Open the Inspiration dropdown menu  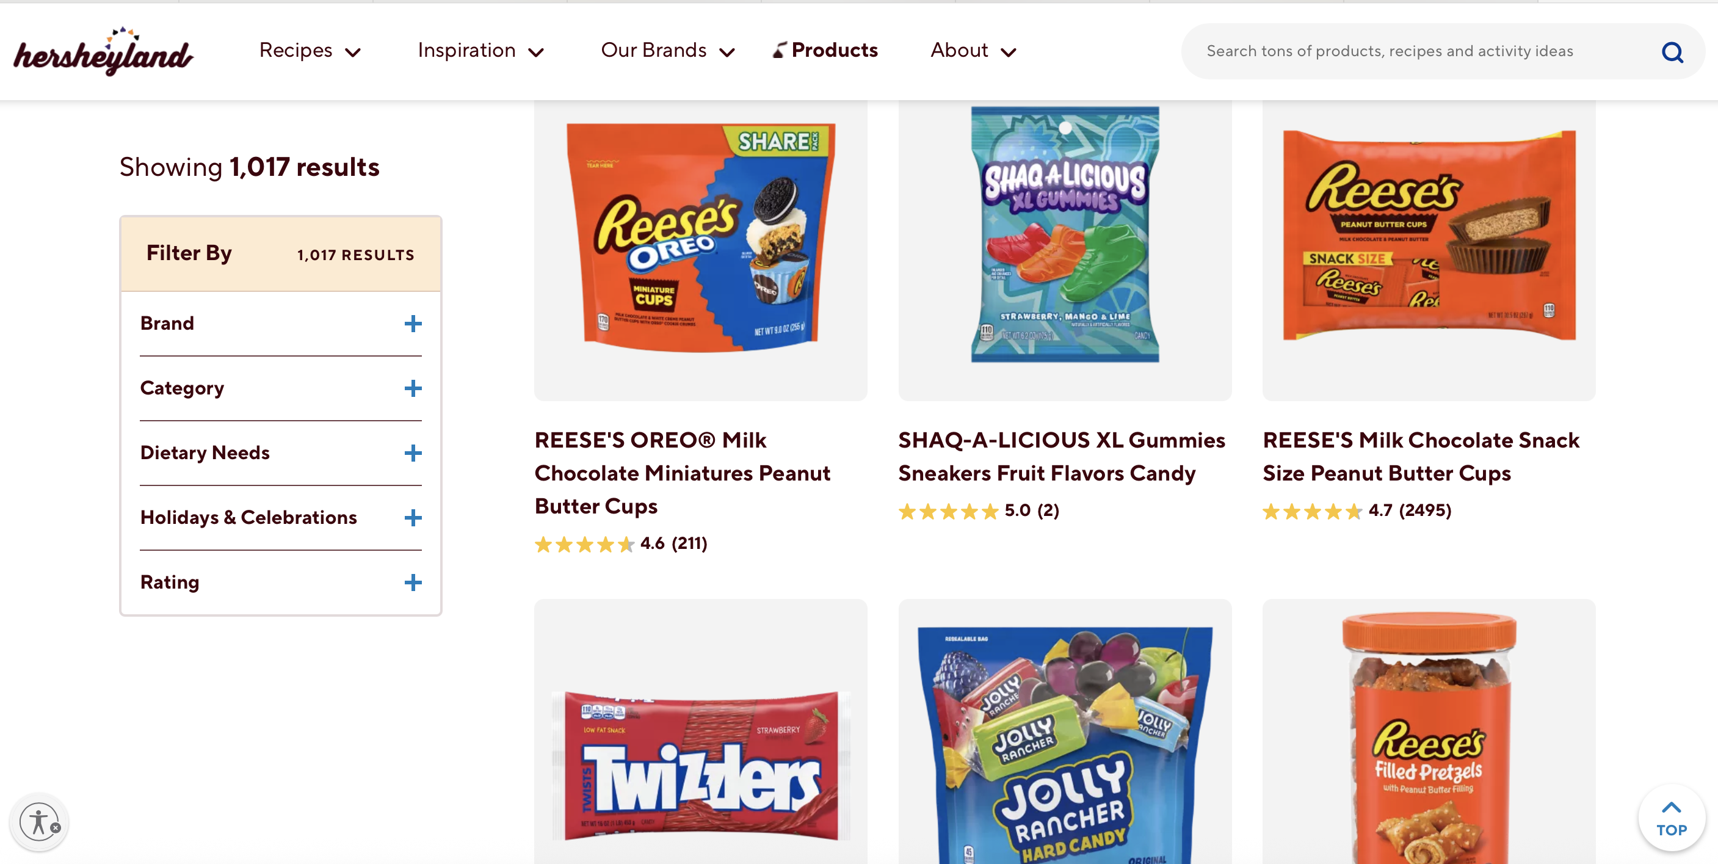point(480,51)
